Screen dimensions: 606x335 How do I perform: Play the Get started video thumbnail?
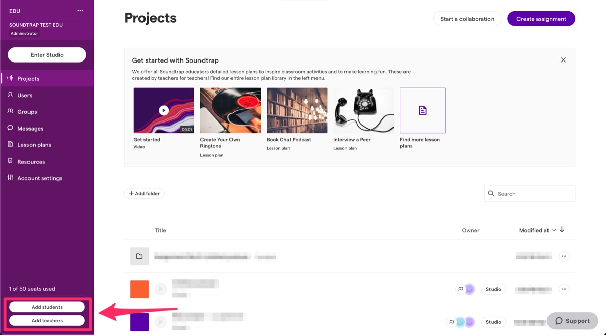[164, 110]
